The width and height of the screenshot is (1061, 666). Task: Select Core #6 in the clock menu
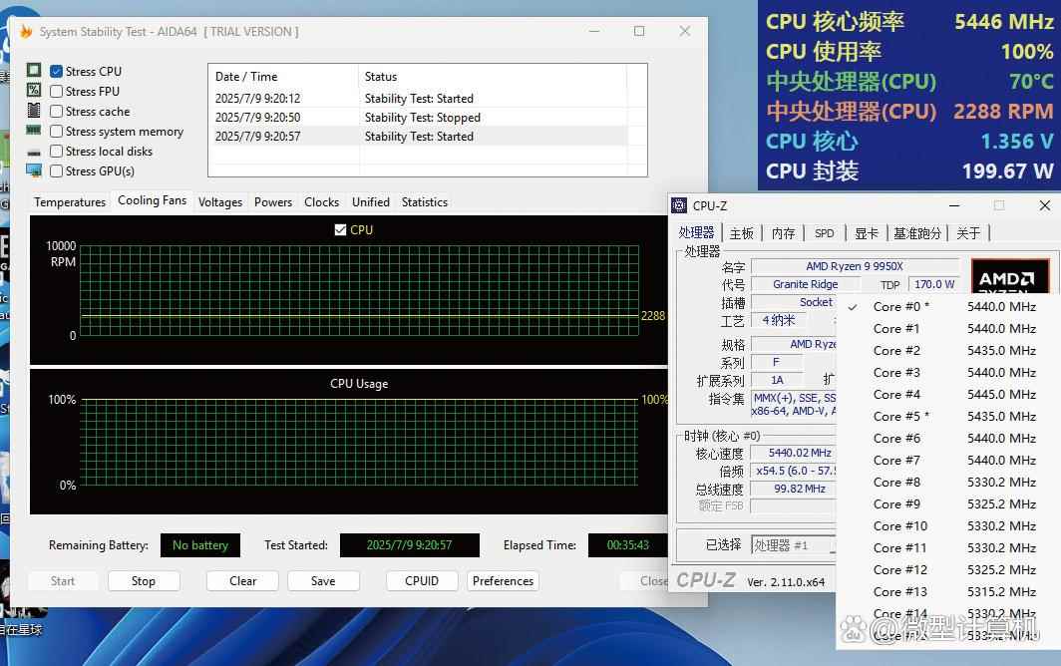click(x=946, y=439)
